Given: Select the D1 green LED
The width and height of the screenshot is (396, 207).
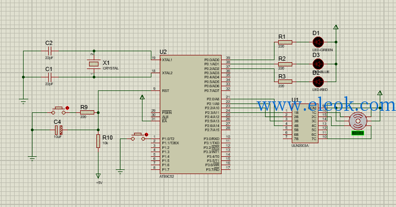Looking at the screenshot, I should click(318, 42).
